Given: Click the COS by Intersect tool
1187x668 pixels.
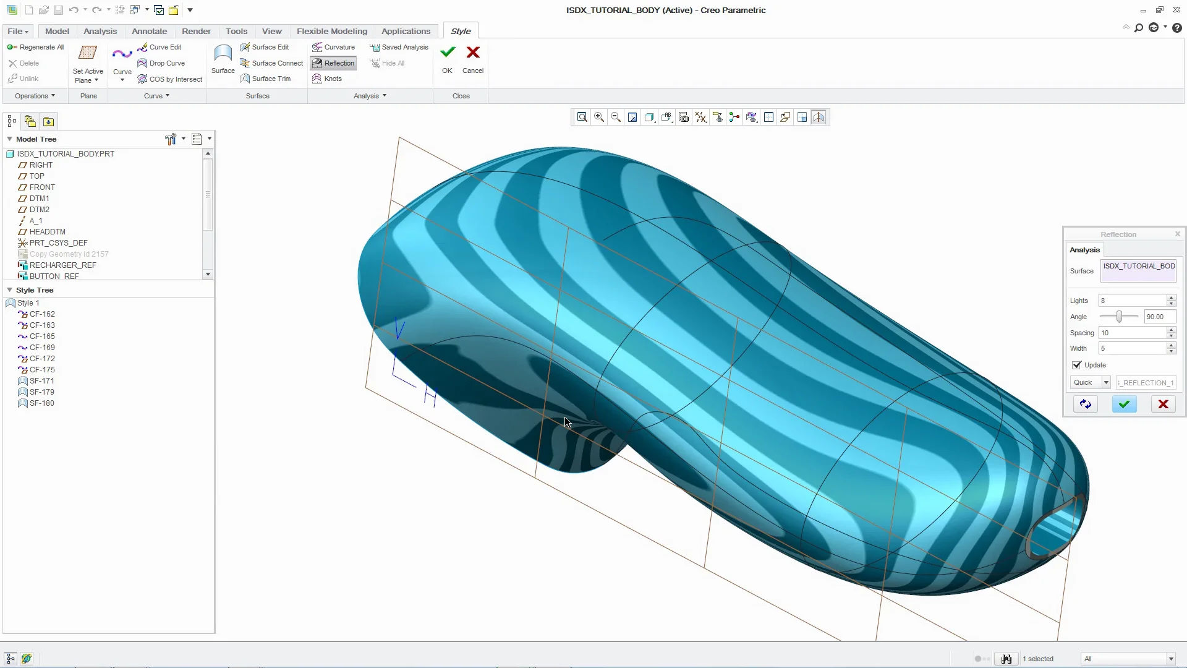Looking at the screenshot, I should click(170, 79).
